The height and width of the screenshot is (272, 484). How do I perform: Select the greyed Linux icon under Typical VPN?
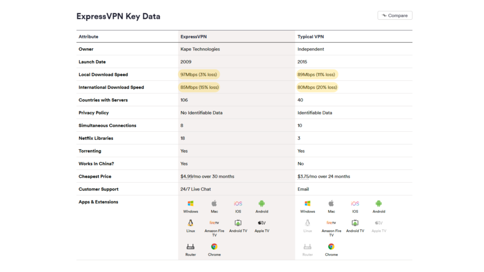pos(307,223)
